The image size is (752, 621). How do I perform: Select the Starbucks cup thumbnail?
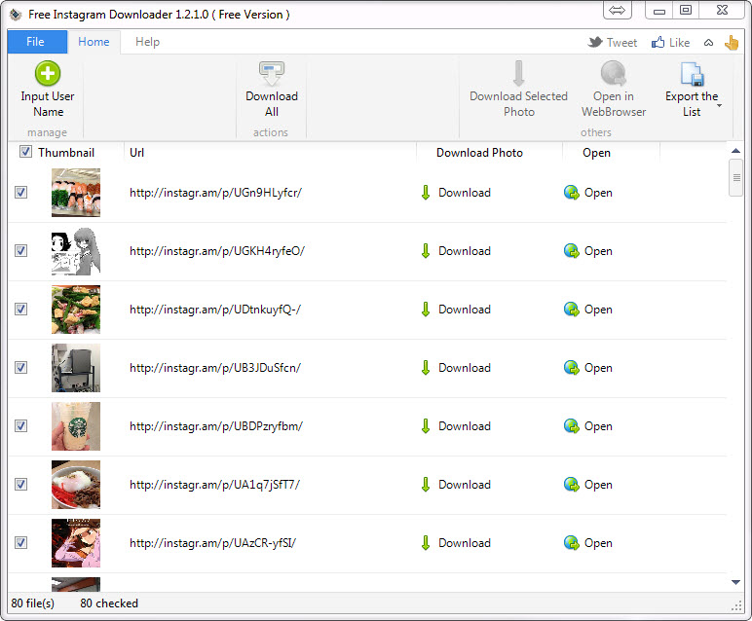coord(76,426)
